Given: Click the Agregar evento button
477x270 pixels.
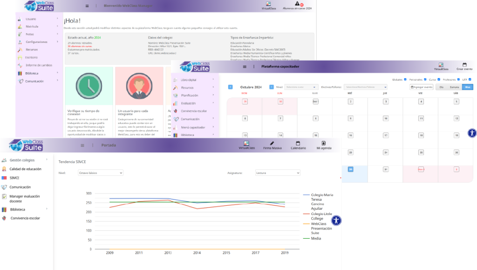Looking at the screenshot, I should [421, 87].
